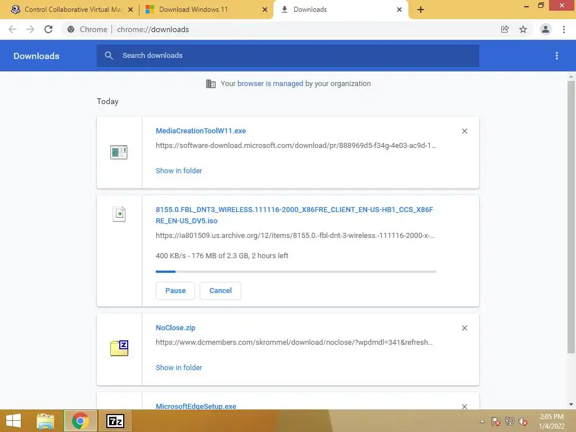Viewport: 576px width, 432px height.
Task: Click the taskbar clock showing 2:05 PM
Action: pos(551,421)
